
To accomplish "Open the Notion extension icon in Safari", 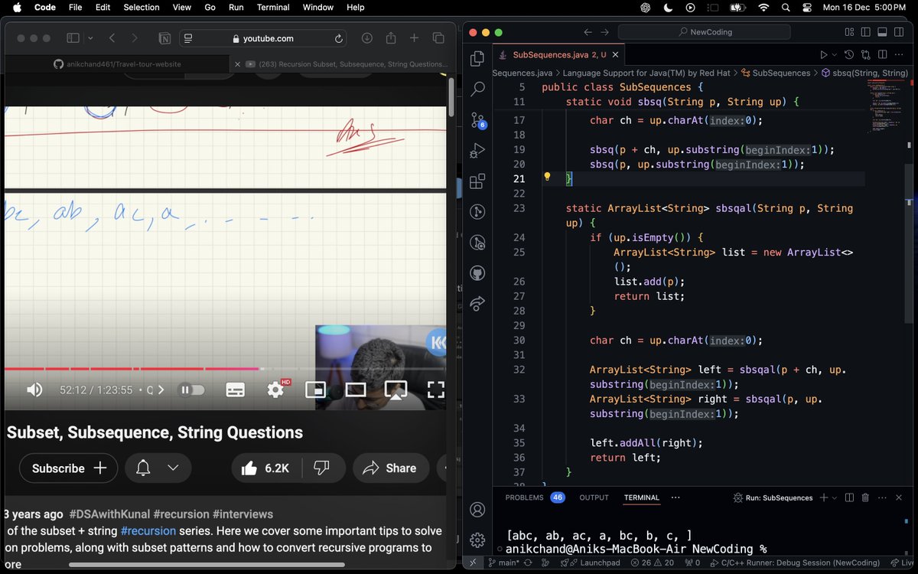I will point(164,38).
